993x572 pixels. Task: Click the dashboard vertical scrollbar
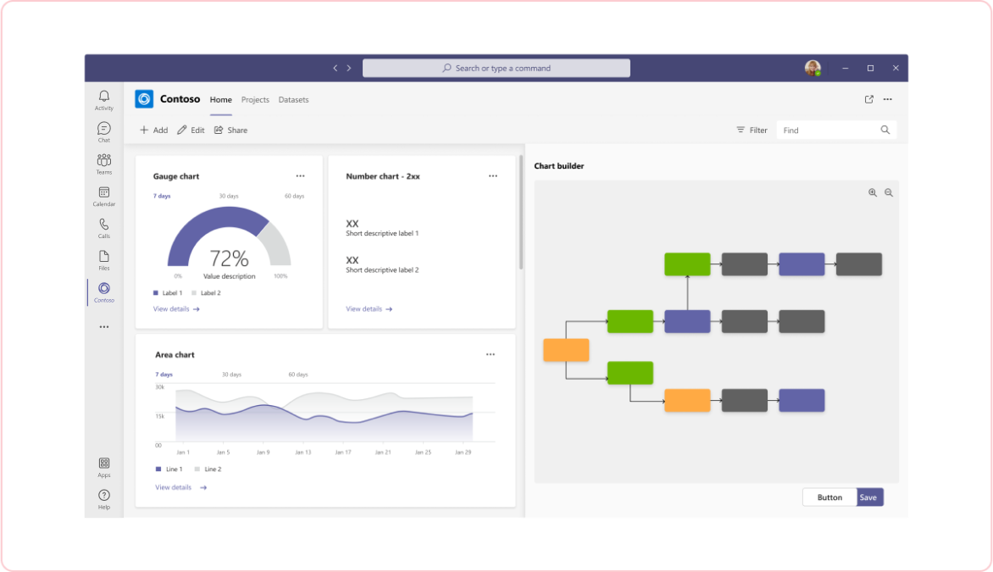tap(521, 213)
